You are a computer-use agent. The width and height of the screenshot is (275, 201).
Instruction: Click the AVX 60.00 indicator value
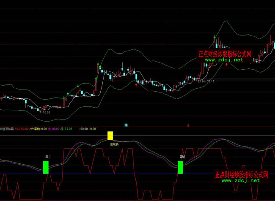[x=21, y=129]
